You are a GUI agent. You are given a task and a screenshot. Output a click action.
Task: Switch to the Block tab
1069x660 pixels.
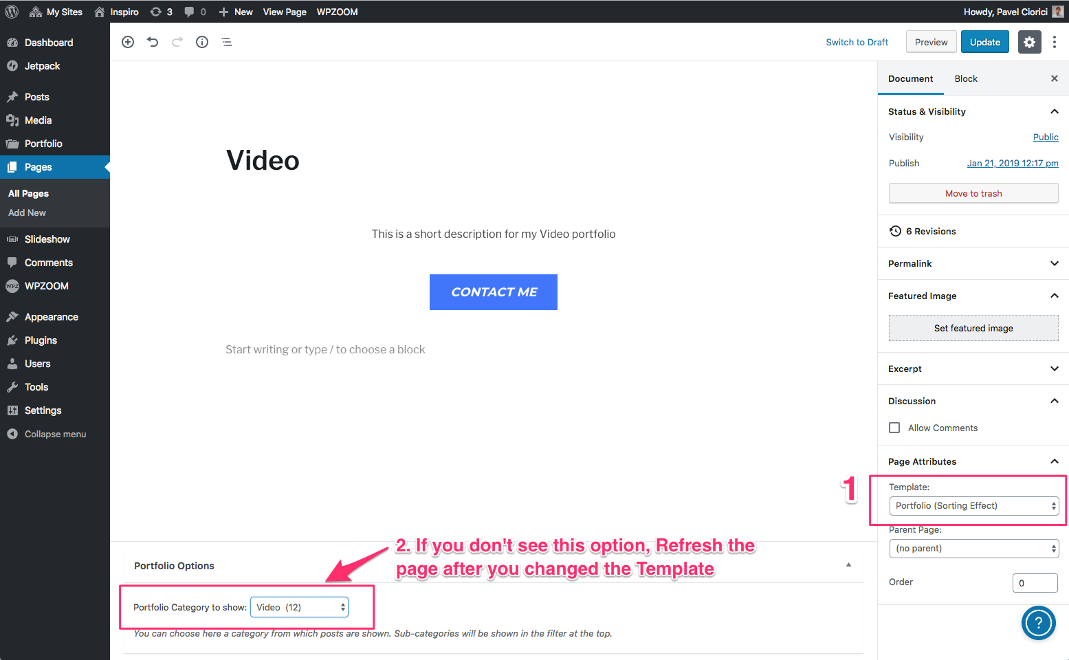965,78
